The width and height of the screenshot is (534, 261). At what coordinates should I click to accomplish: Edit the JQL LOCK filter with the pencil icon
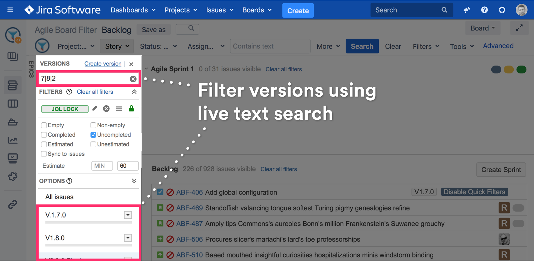[x=94, y=108]
